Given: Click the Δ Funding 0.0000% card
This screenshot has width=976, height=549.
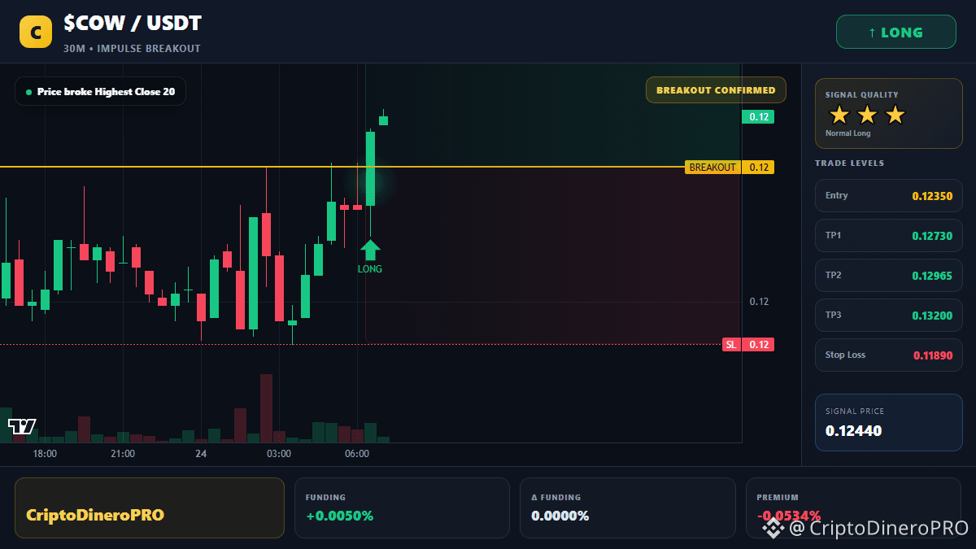Looking at the screenshot, I should [x=627, y=508].
